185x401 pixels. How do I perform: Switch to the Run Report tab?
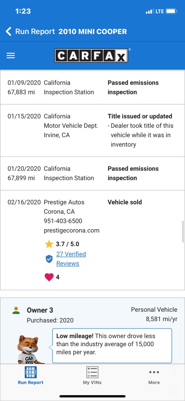pos(31,376)
